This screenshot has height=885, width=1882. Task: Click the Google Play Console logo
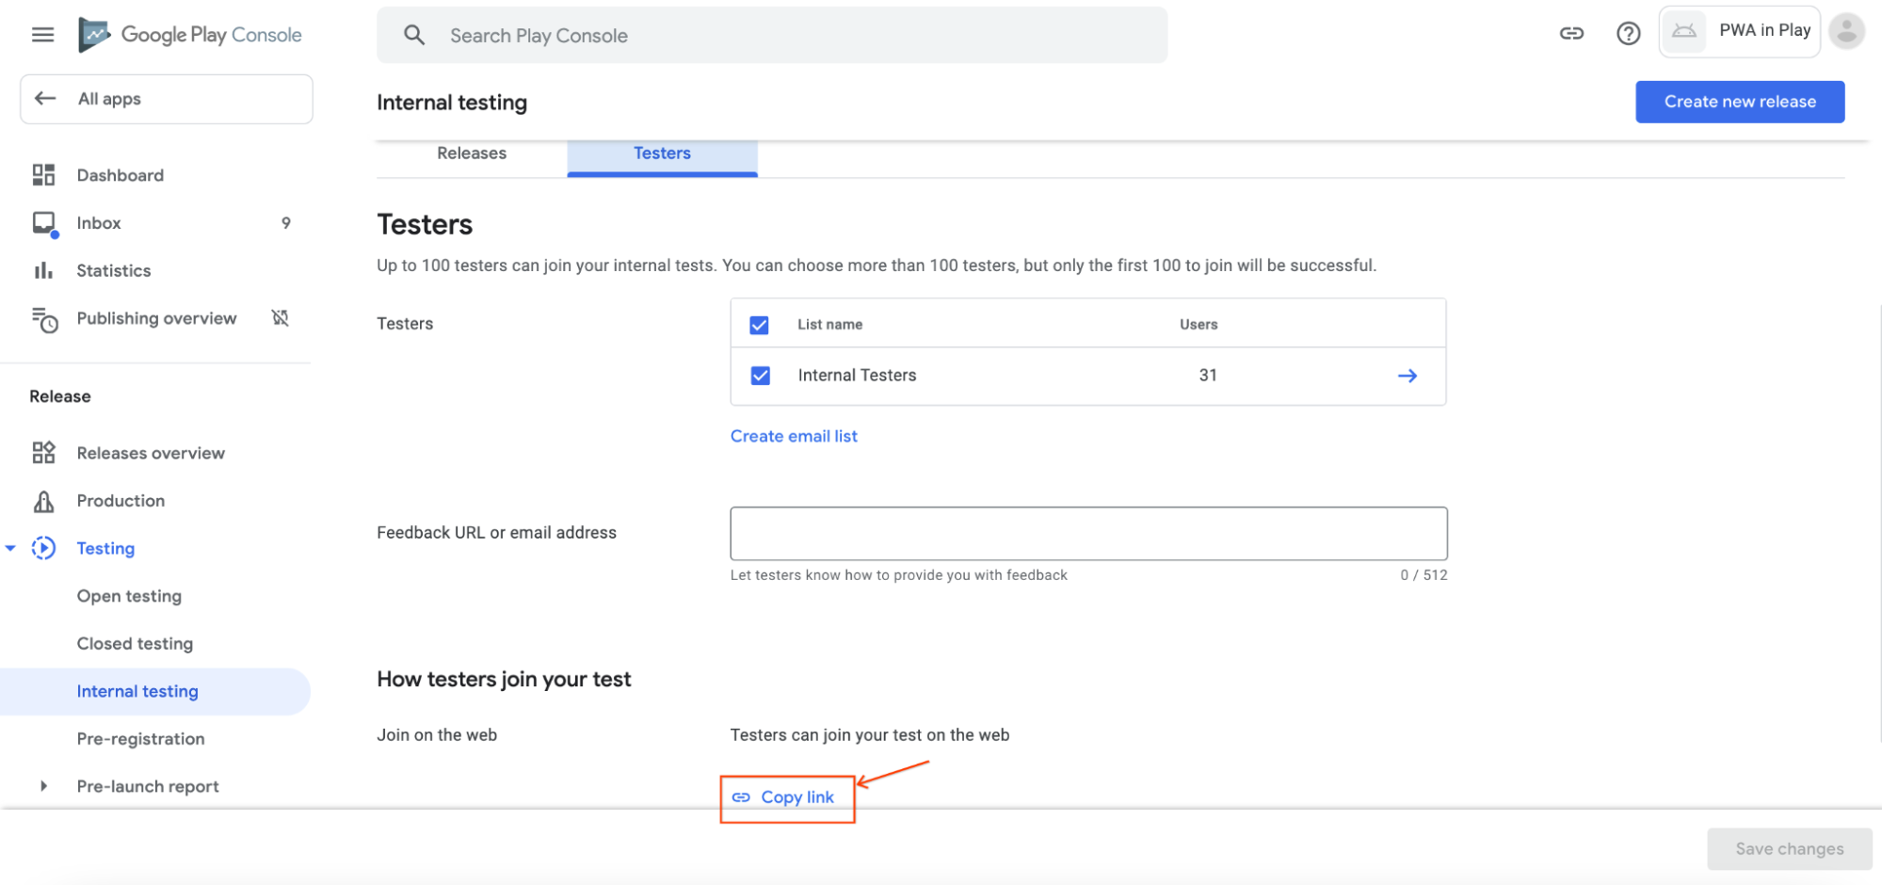(x=190, y=34)
